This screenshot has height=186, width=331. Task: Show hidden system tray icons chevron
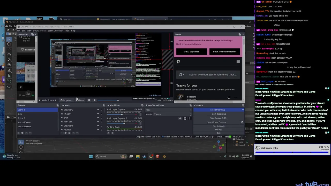tap(220, 156)
